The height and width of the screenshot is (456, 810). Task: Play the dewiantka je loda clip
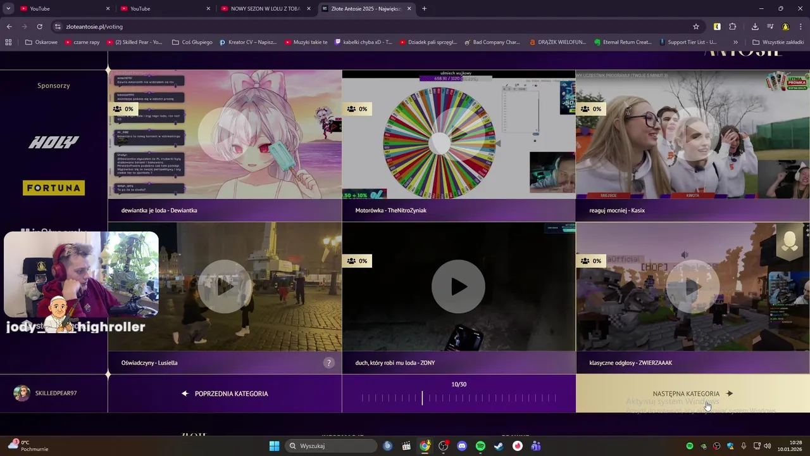tap(225, 134)
